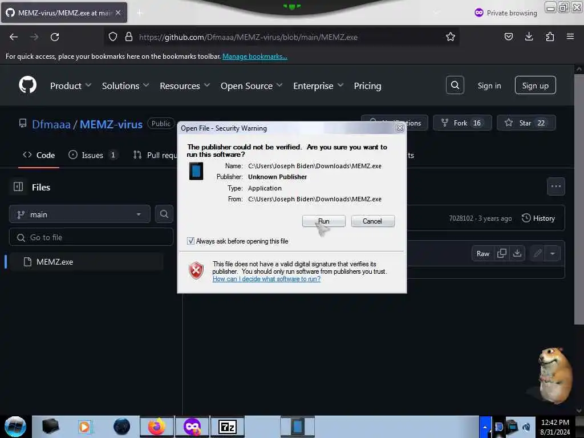This screenshot has height=438, width=584.
Task: Open the extensions puzzle icon
Action: 550,36
